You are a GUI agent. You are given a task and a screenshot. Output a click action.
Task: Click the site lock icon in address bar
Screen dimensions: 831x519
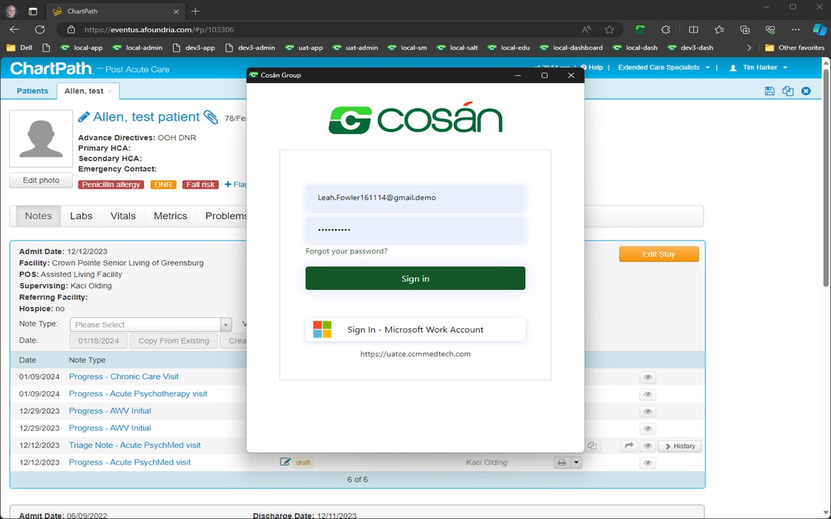pos(71,30)
